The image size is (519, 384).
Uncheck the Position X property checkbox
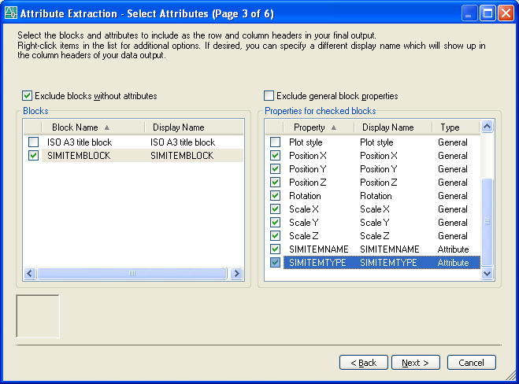tap(275, 156)
